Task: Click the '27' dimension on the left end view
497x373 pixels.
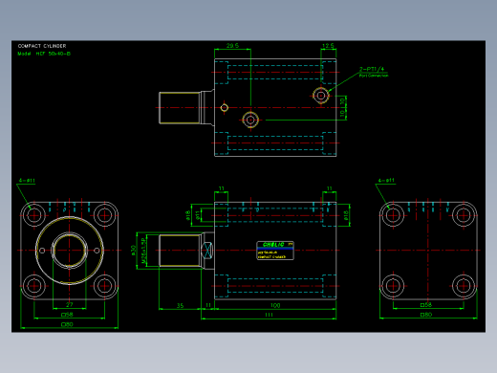Action: [x=70, y=304]
